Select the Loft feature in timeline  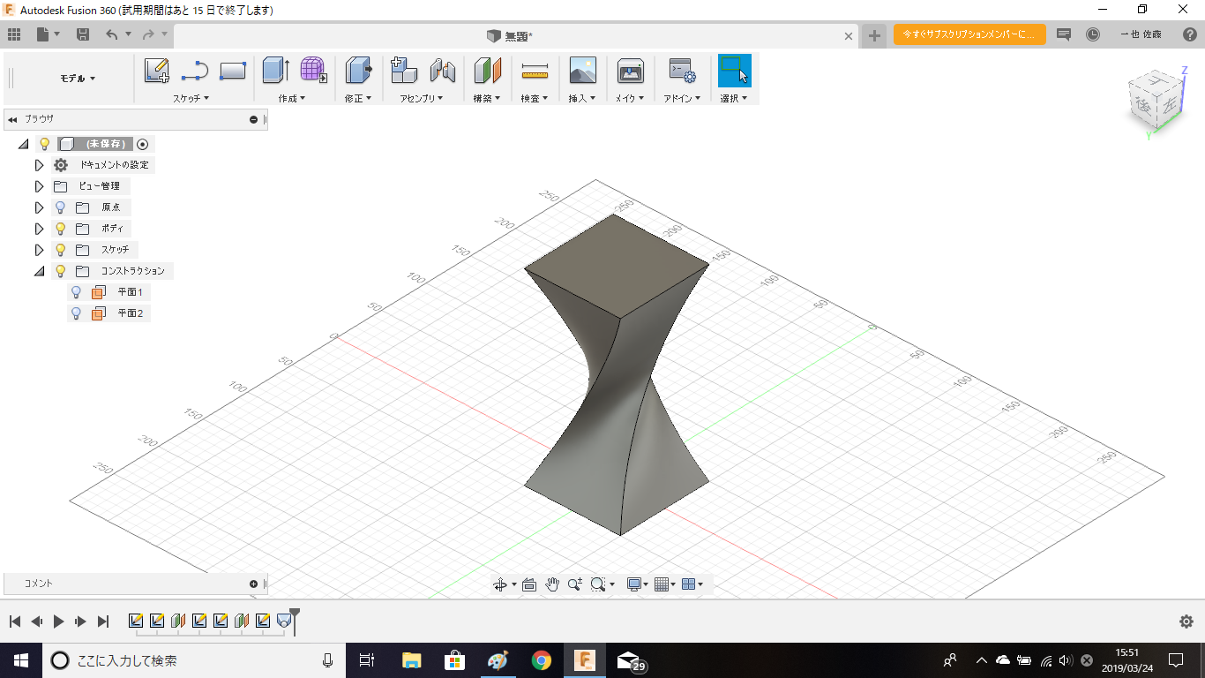[283, 621]
